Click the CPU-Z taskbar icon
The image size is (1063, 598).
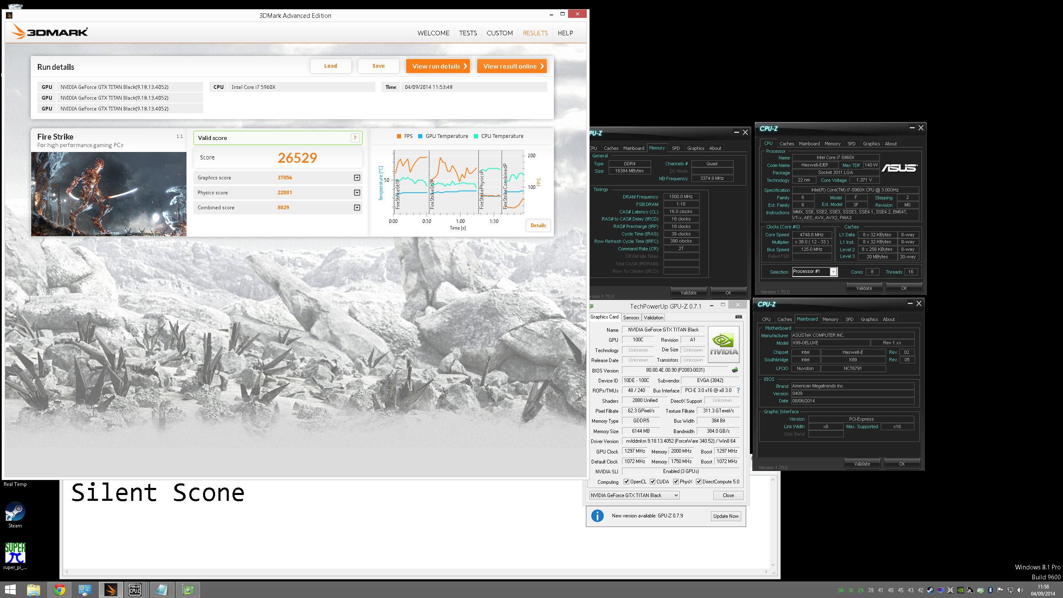(x=135, y=590)
